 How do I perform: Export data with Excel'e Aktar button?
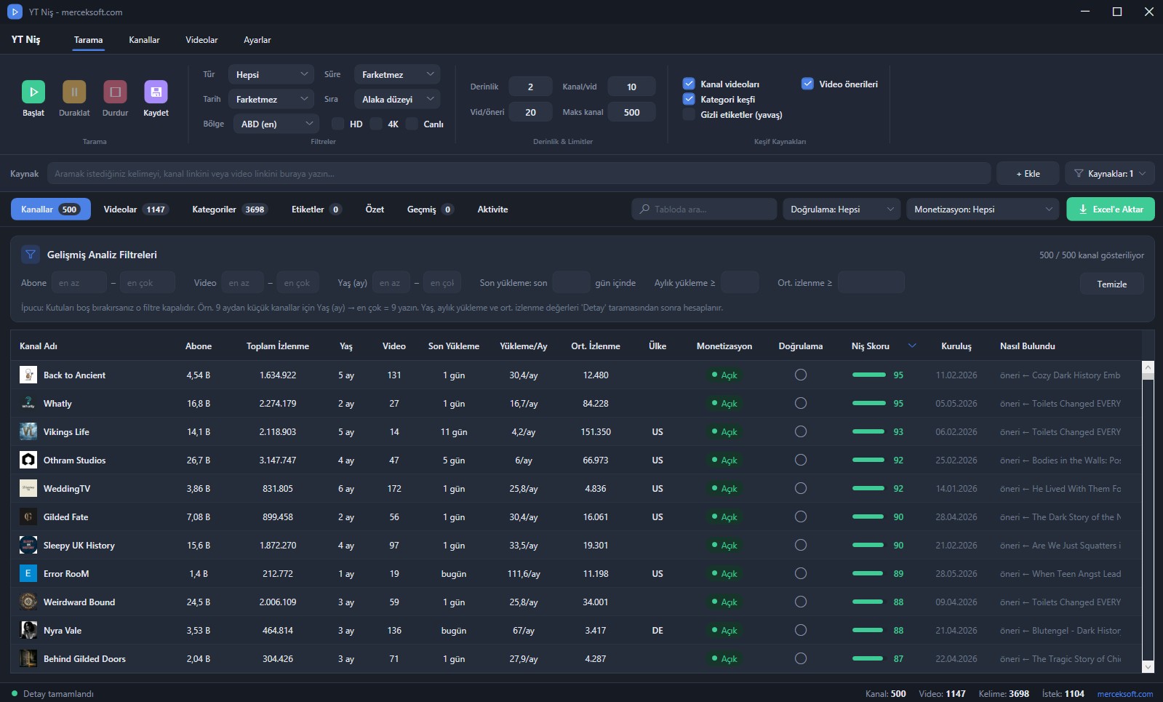coord(1111,210)
